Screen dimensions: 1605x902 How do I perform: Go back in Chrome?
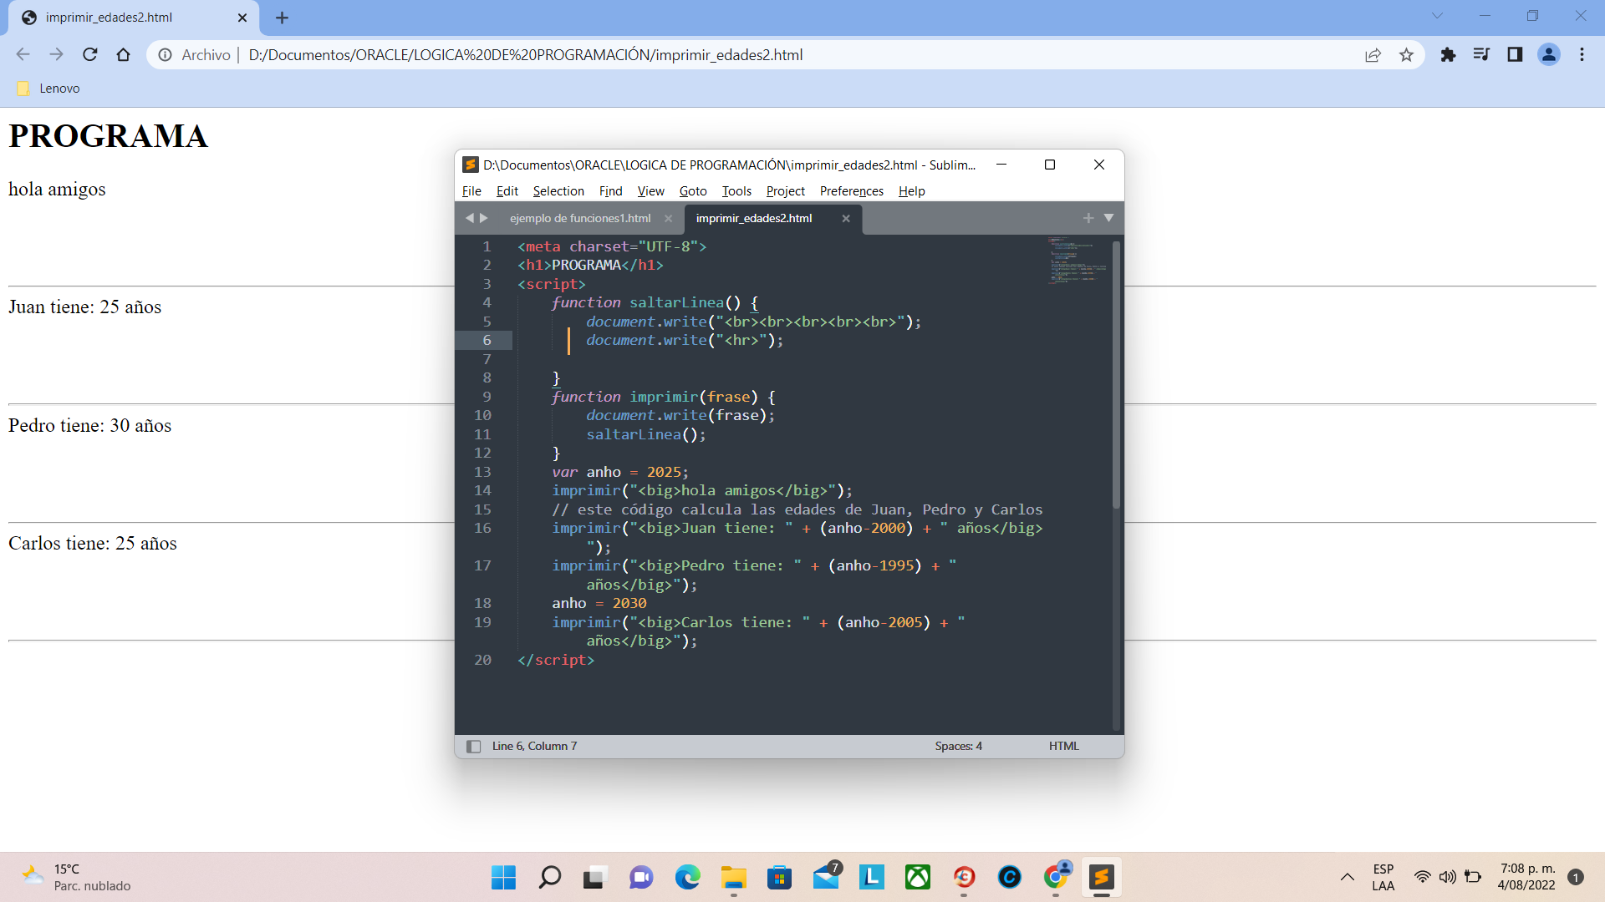pos(23,54)
